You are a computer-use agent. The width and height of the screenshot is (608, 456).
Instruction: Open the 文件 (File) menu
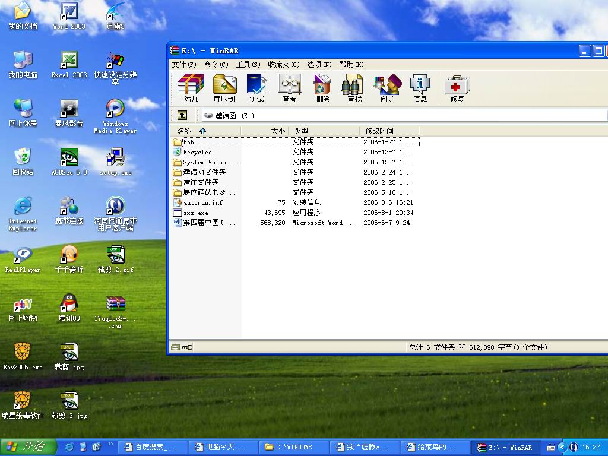[x=183, y=65]
